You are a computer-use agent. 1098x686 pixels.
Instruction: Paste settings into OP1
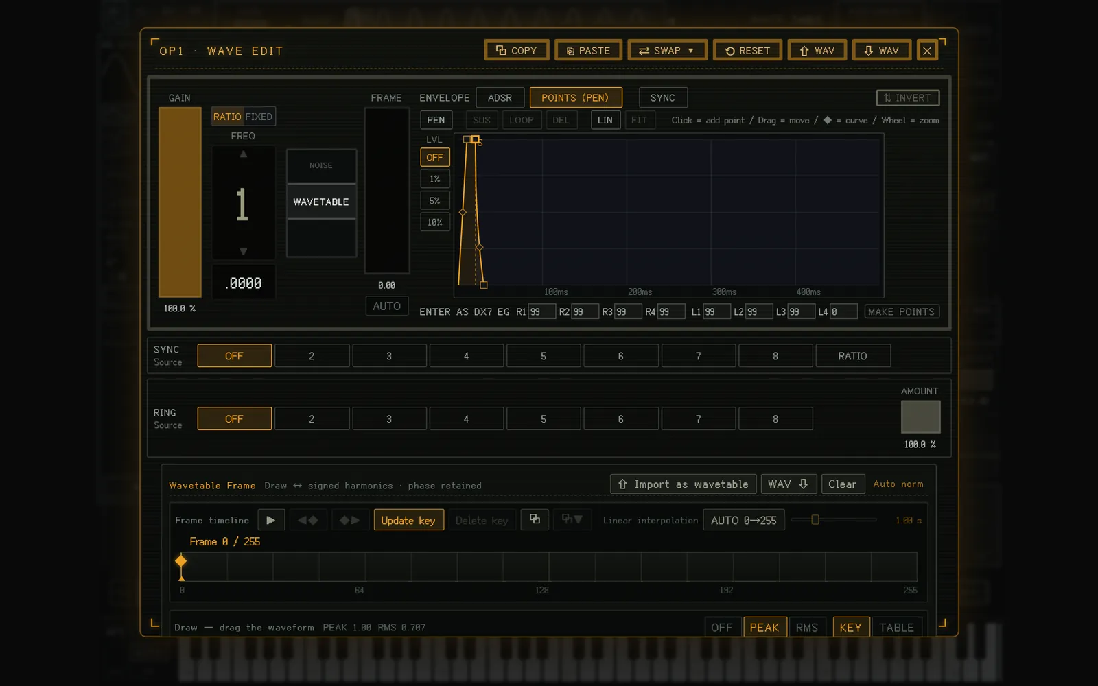[x=588, y=51]
